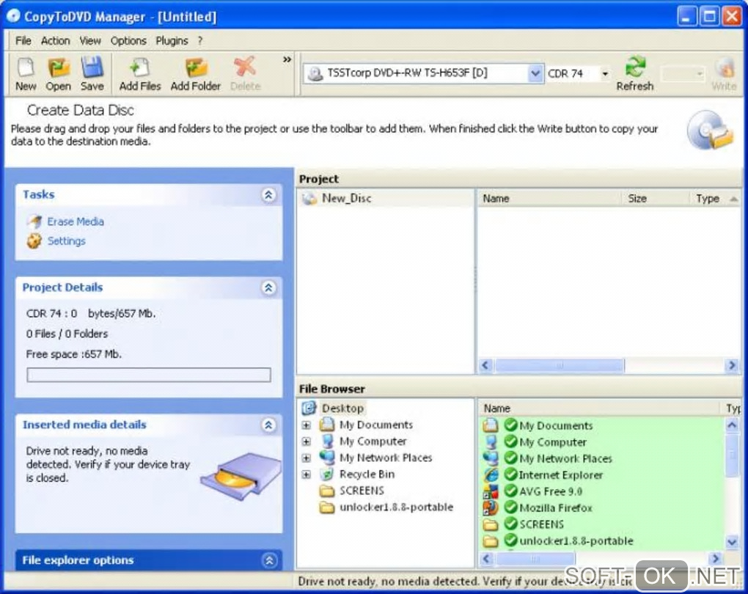Screen dimensions: 748x594
Task: Click the CopyToDVD app icon in title bar
Action: tap(13, 16)
